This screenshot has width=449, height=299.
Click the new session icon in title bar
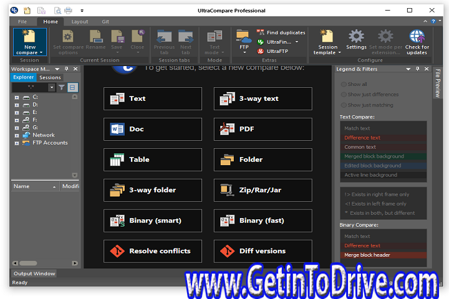coord(27,11)
